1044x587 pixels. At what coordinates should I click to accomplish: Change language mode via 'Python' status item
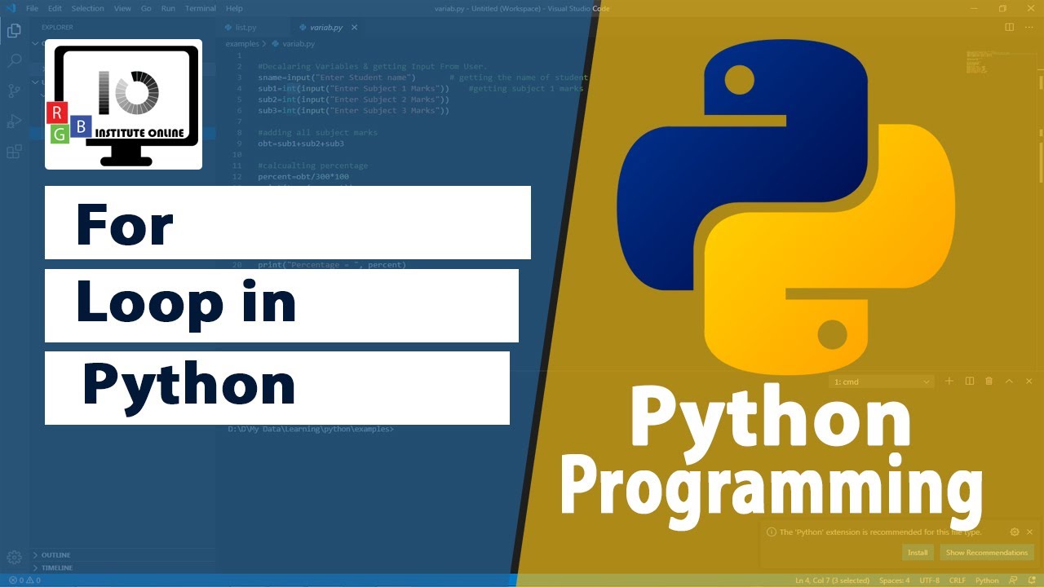pyautogui.click(x=987, y=580)
